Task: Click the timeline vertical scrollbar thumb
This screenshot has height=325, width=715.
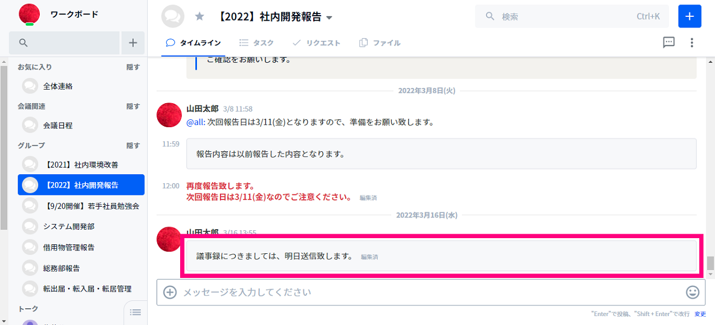Action: tap(711, 262)
